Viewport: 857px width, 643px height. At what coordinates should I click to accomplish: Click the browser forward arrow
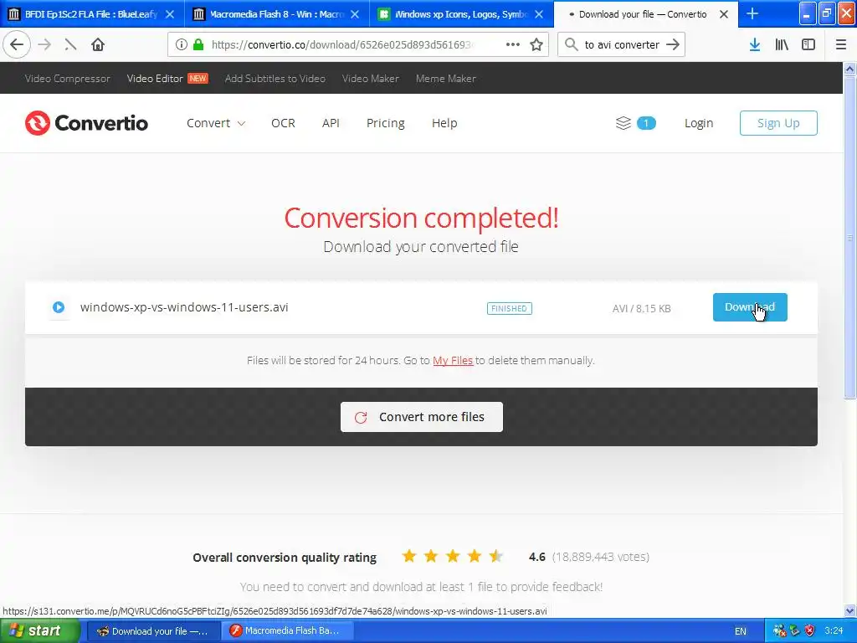tap(45, 45)
